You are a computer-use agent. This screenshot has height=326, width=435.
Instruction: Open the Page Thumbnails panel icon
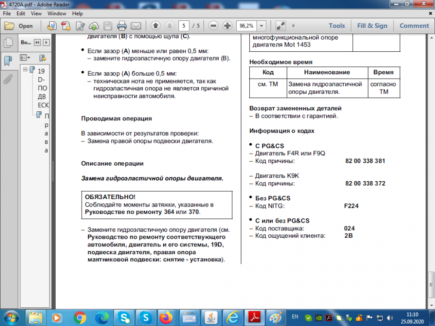pyautogui.click(x=8, y=42)
